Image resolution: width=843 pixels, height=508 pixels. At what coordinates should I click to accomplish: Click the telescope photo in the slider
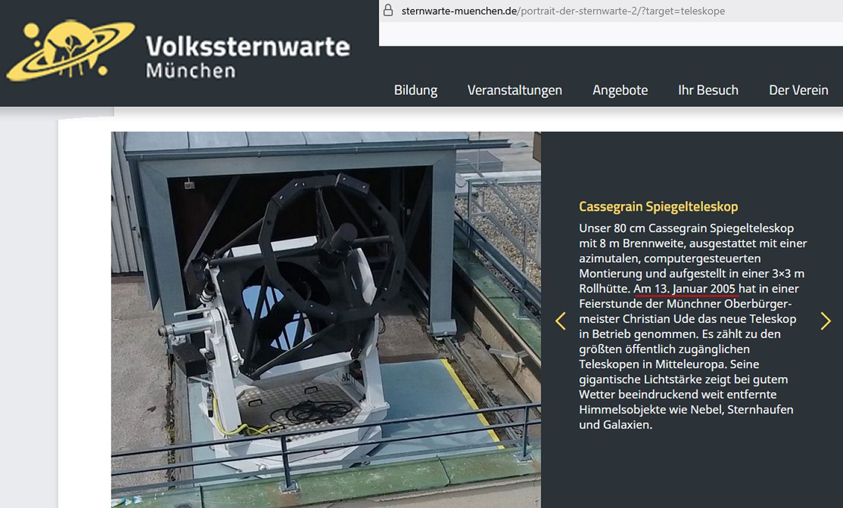[x=325, y=319]
